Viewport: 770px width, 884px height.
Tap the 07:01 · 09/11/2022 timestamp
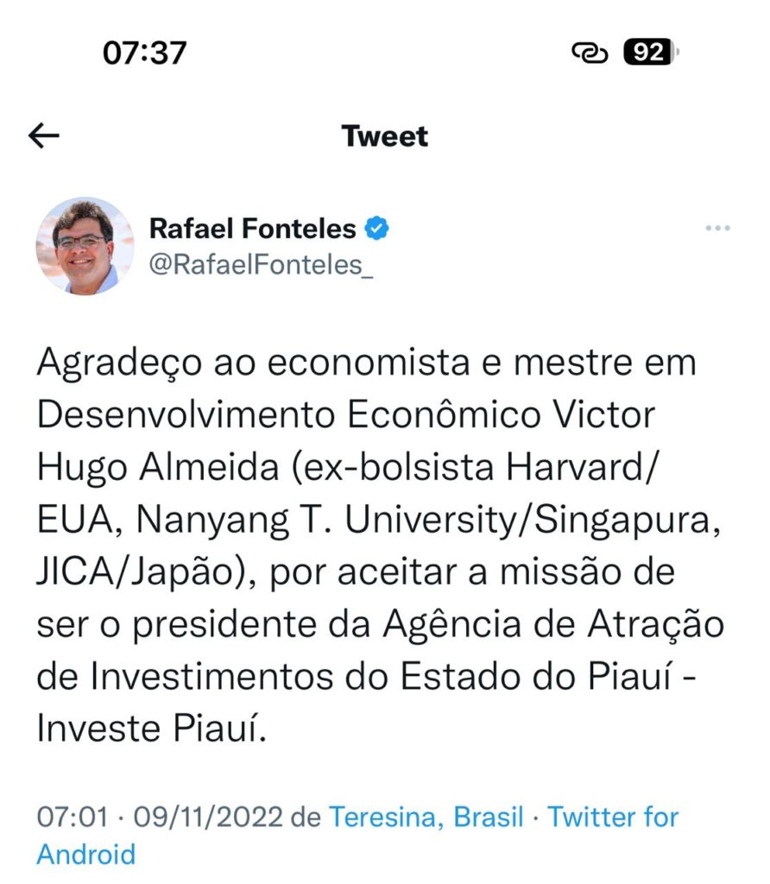(x=161, y=816)
